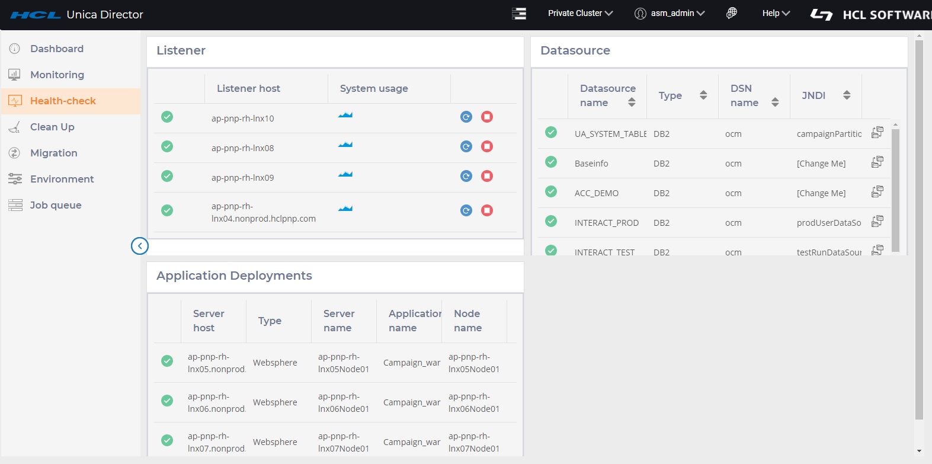
Task: Click the globe language icon
Action: click(732, 13)
